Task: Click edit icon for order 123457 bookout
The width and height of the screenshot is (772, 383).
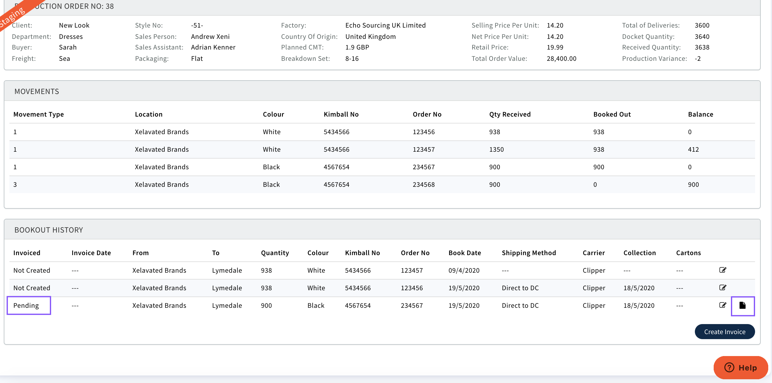Action: click(722, 270)
